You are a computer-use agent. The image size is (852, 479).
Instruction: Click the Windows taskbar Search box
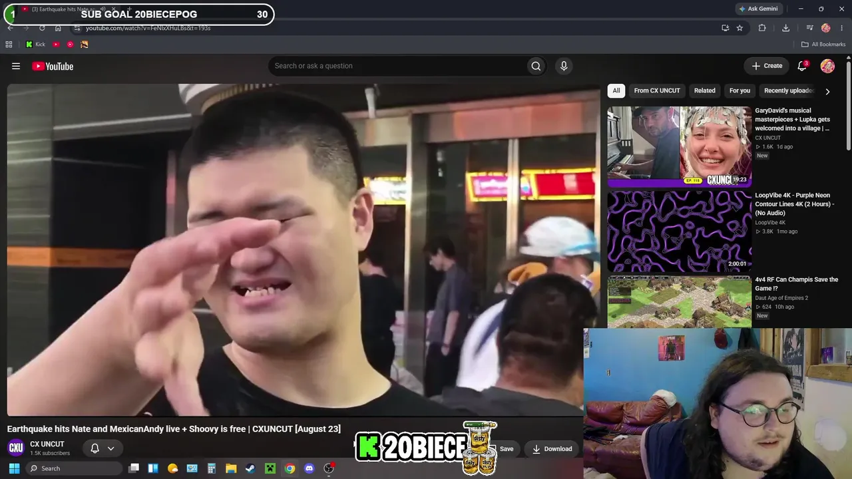73,468
